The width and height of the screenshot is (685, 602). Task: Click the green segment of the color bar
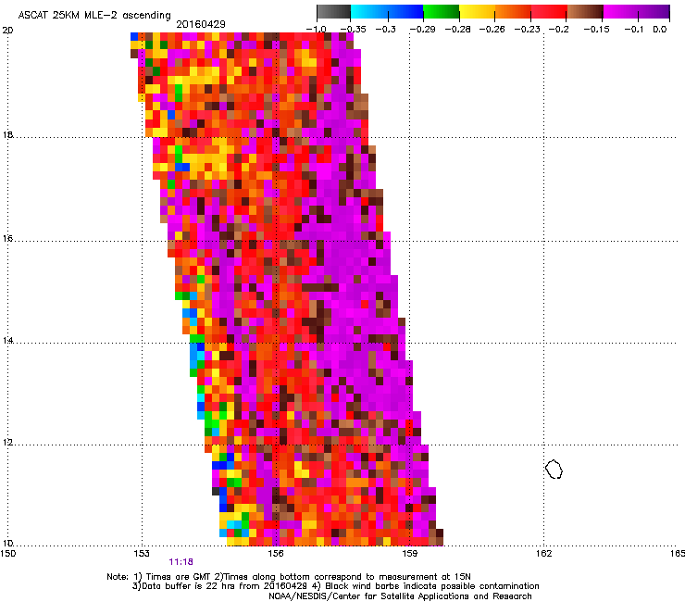pyautogui.click(x=441, y=11)
